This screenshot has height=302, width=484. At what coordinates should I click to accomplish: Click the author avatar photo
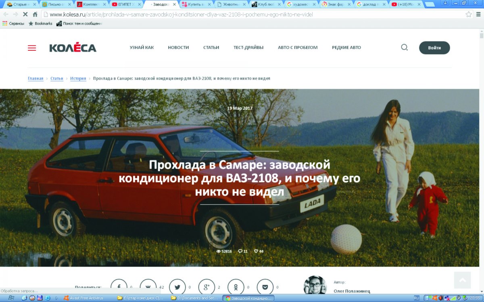pyautogui.click(x=315, y=285)
